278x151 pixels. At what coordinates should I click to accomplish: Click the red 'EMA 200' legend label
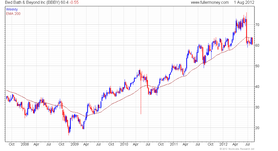[13, 14]
